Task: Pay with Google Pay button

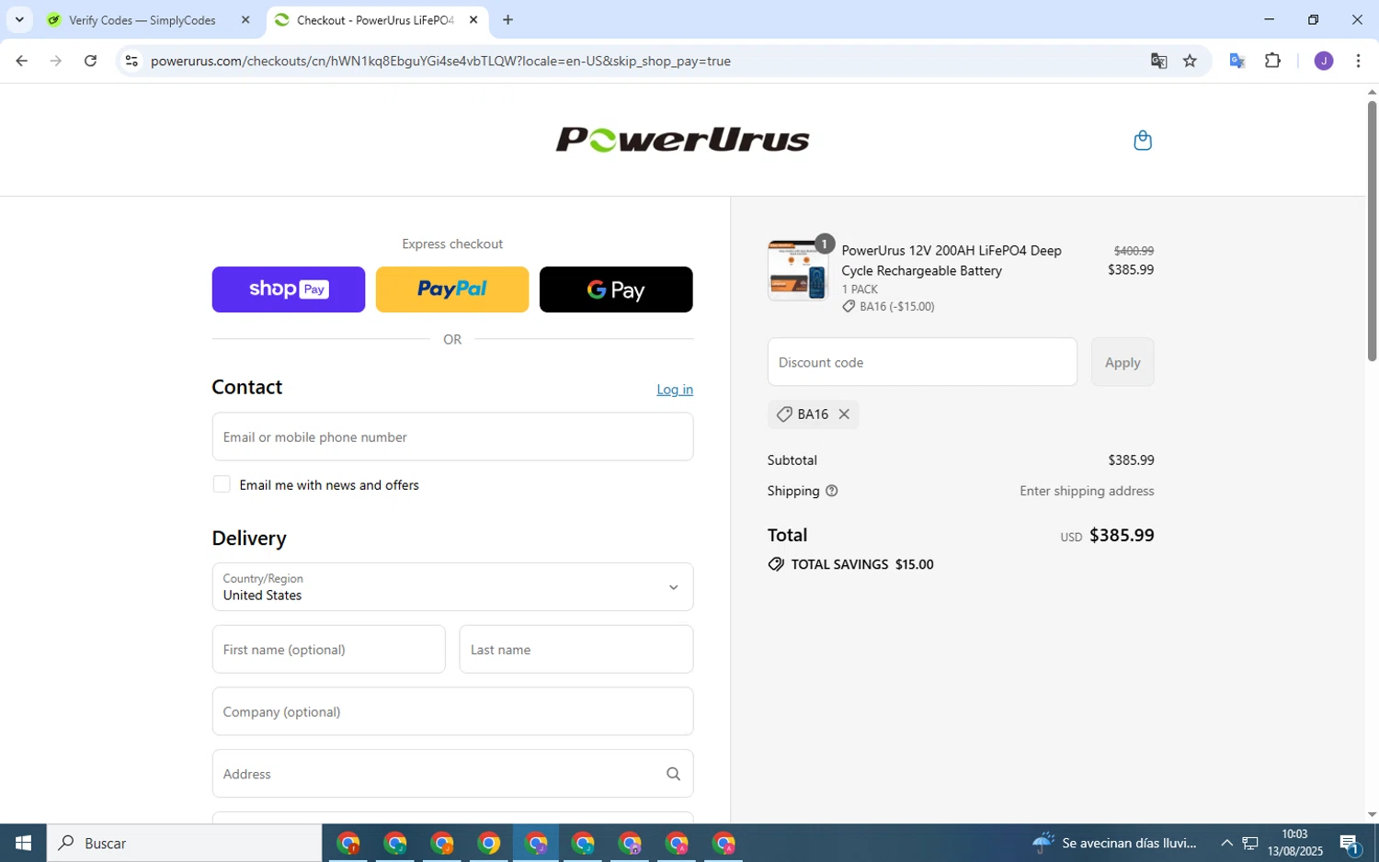Action: 616,289
